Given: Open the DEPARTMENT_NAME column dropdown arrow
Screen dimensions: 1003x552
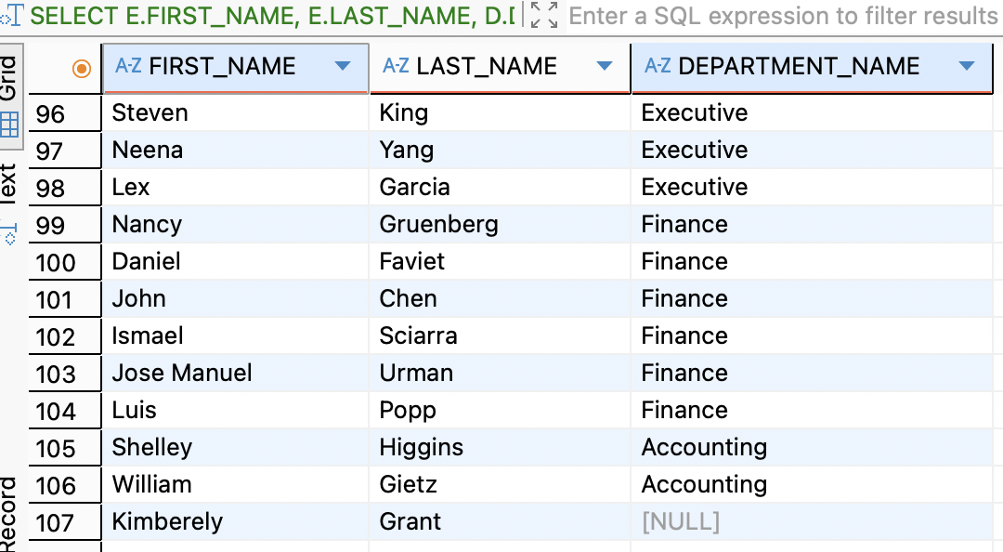Looking at the screenshot, I should coord(966,66).
